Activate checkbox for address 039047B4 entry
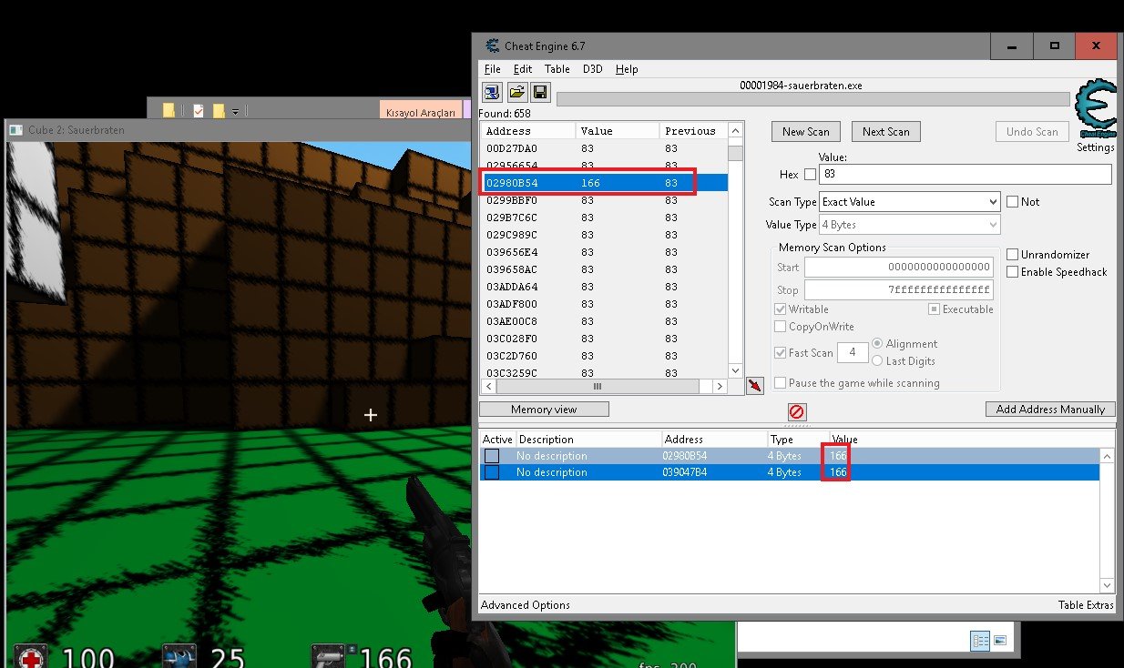1124x668 pixels. pos(492,472)
